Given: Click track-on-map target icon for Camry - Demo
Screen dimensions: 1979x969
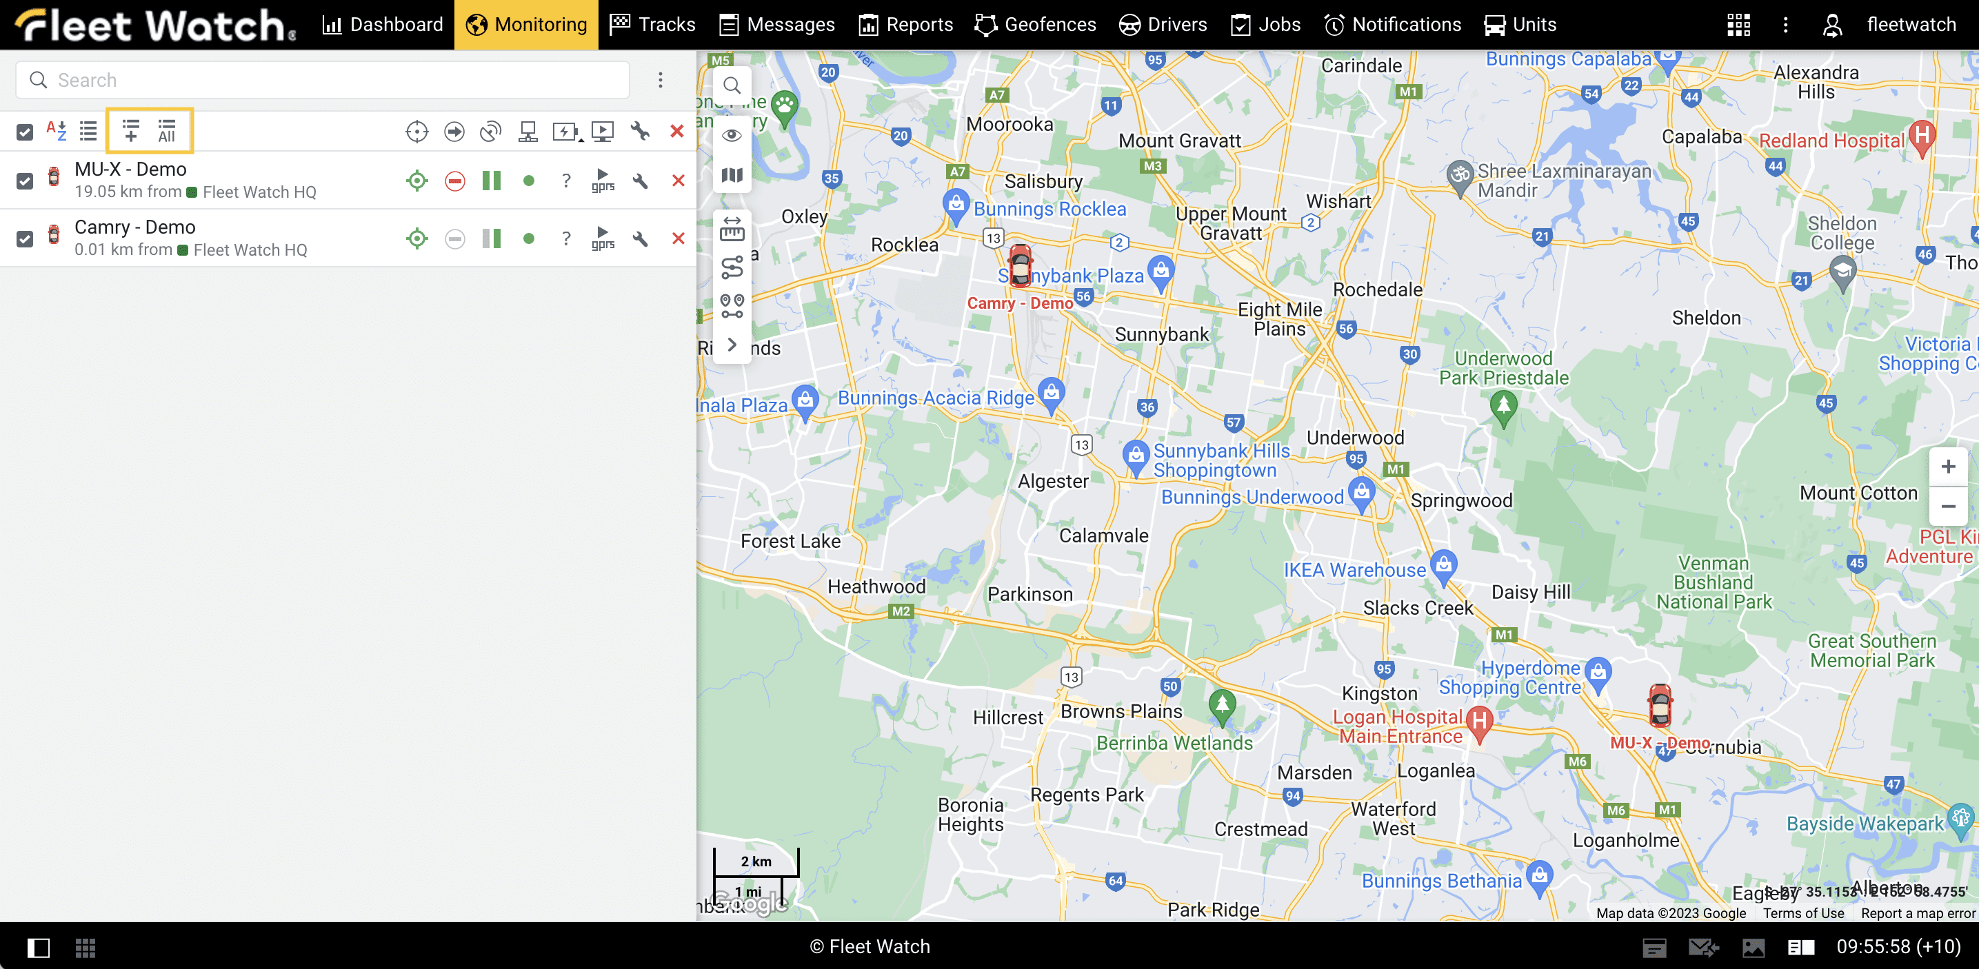Looking at the screenshot, I should coord(416,238).
